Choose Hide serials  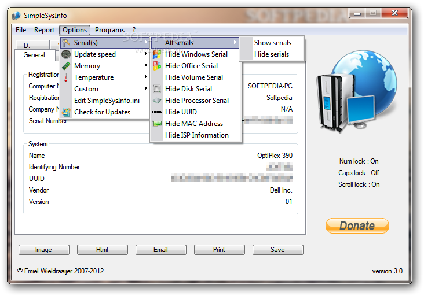click(272, 54)
